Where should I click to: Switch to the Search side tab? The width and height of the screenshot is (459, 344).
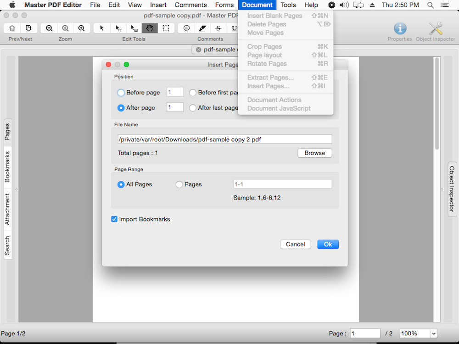pos(8,245)
